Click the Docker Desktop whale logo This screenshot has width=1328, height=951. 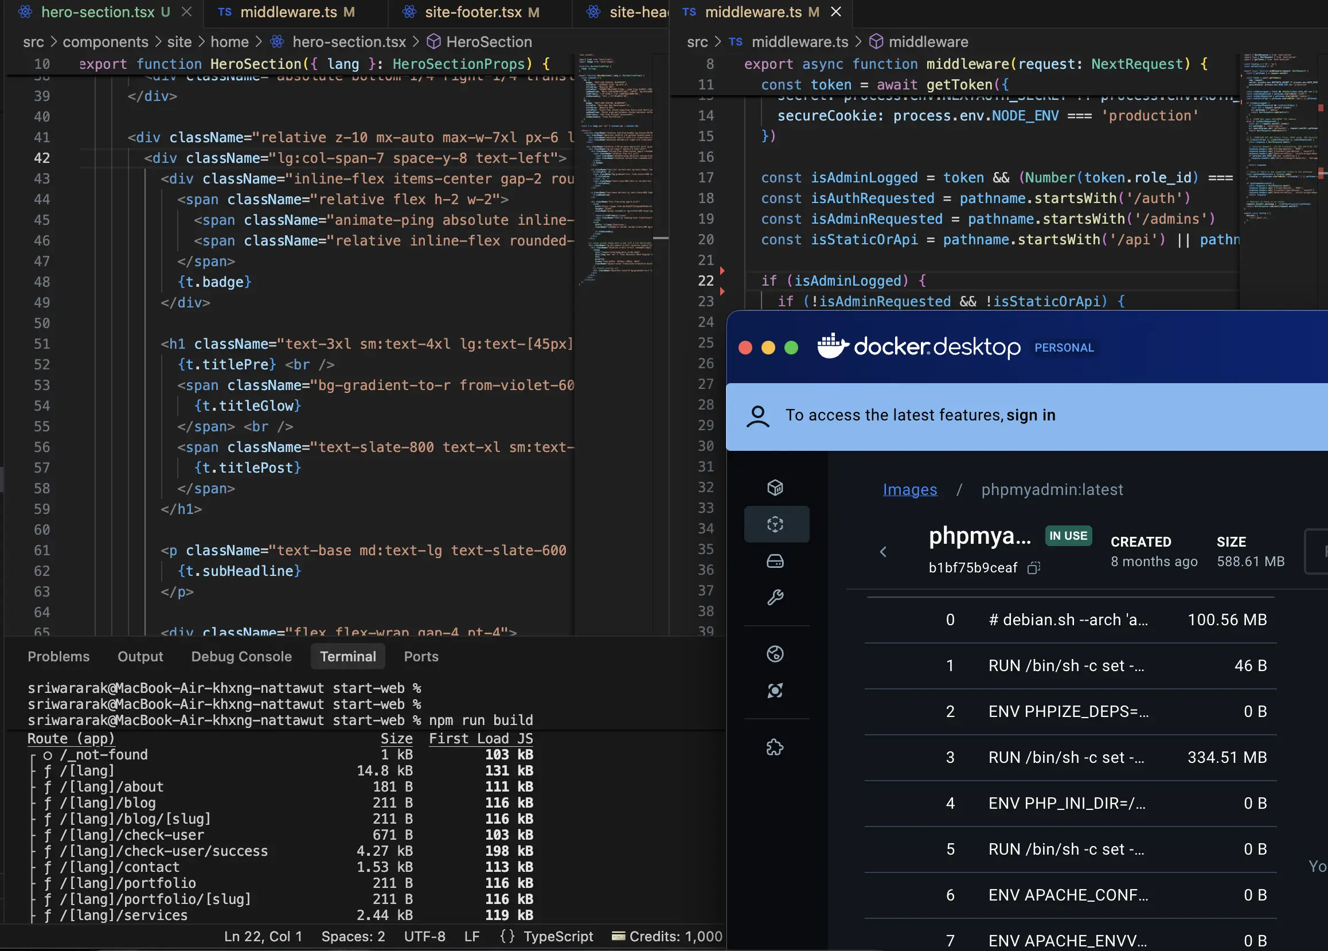(x=833, y=346)
